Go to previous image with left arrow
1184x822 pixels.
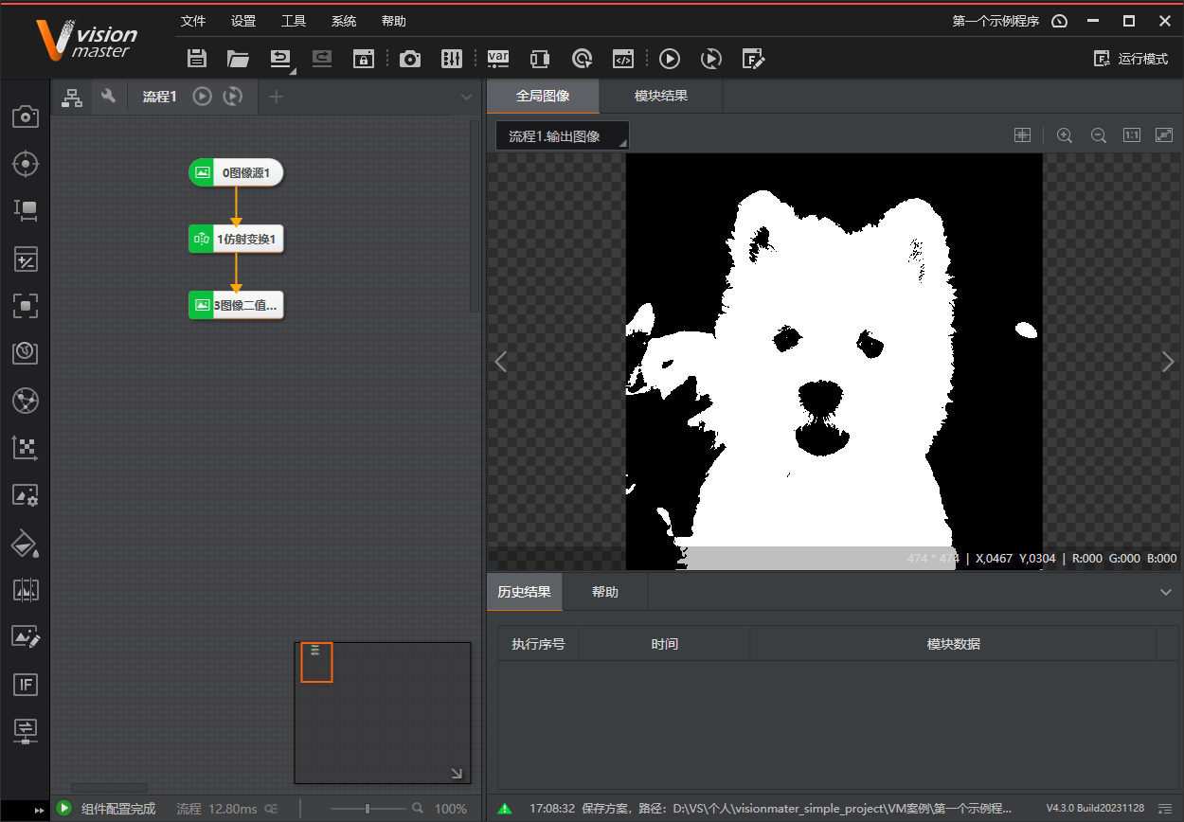click(502, 362)
